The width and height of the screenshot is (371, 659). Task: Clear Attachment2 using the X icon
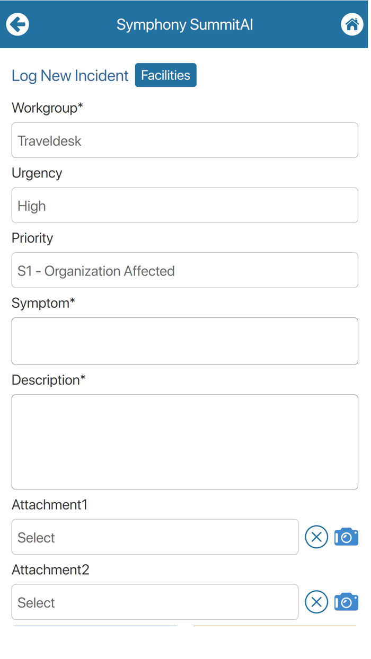point(316,602)
